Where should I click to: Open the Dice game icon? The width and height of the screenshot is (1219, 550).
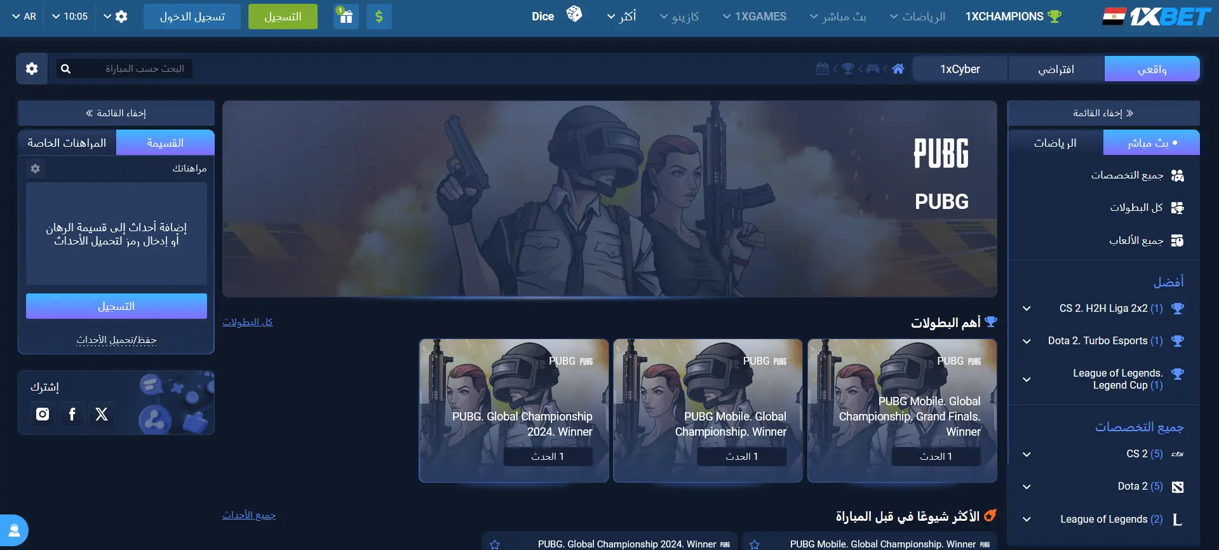[574, 14]
